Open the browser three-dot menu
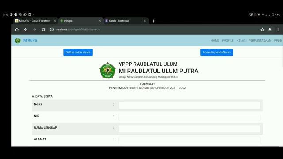The height and width of the screenshot is (159, 283). (x=279, y=30)
